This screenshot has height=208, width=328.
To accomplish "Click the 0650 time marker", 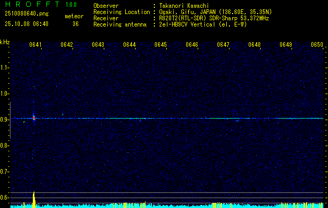I will click(x=317, y=45).
